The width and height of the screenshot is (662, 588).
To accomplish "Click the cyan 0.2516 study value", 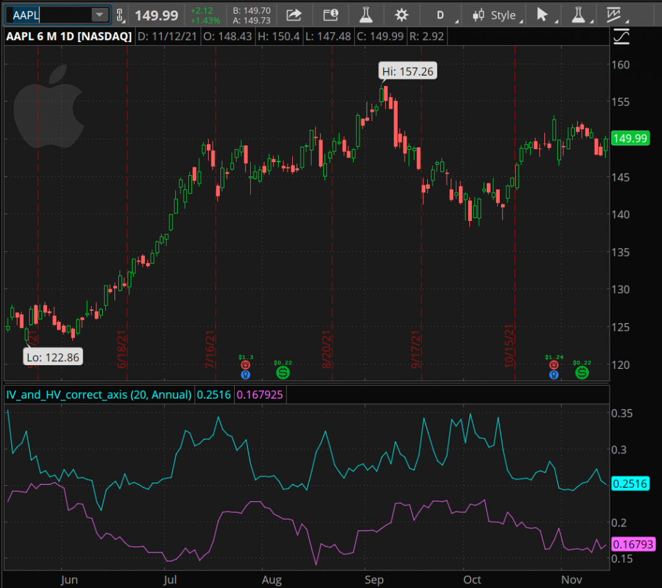I will (213, 395).
